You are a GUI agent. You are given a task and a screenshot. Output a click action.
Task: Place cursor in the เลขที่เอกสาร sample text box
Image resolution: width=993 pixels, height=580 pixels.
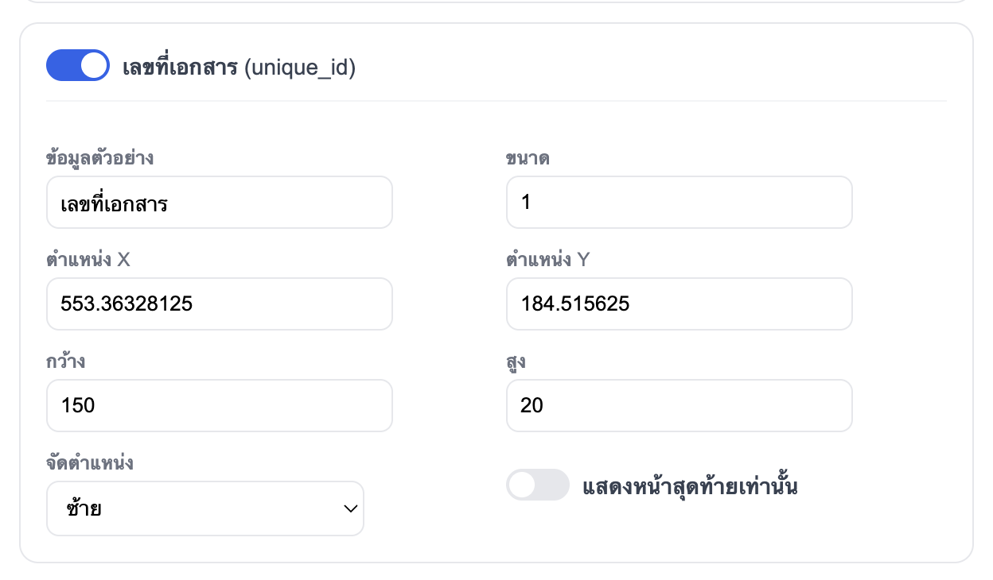(219, 202)
